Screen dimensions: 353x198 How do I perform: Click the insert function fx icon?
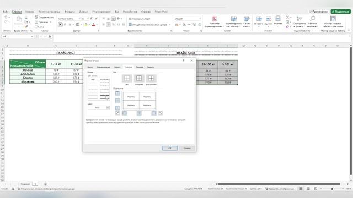[x=50, y=37]
